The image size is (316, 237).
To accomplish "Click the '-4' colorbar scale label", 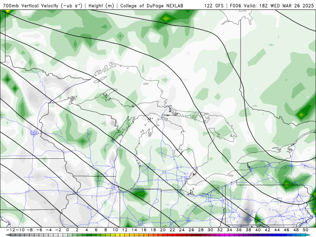I will tap(49, 230).
